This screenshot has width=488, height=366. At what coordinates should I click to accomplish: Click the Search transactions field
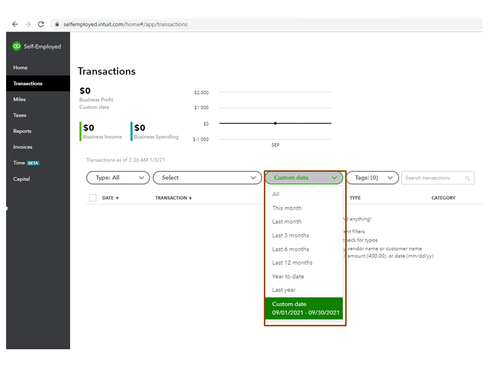click(438, 178)
